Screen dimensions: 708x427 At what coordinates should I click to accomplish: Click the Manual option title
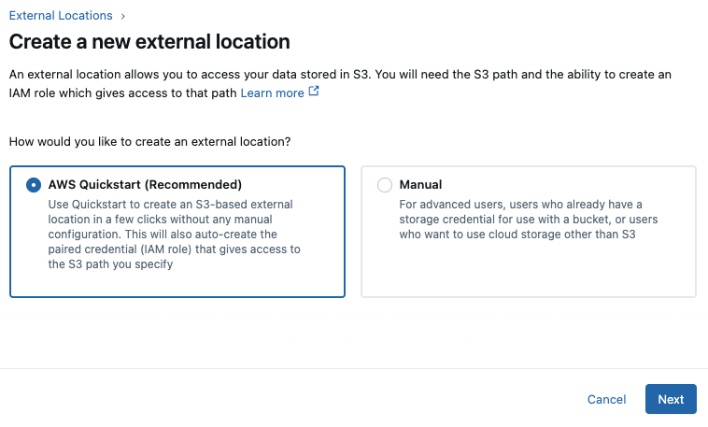[x=420, y=185]
